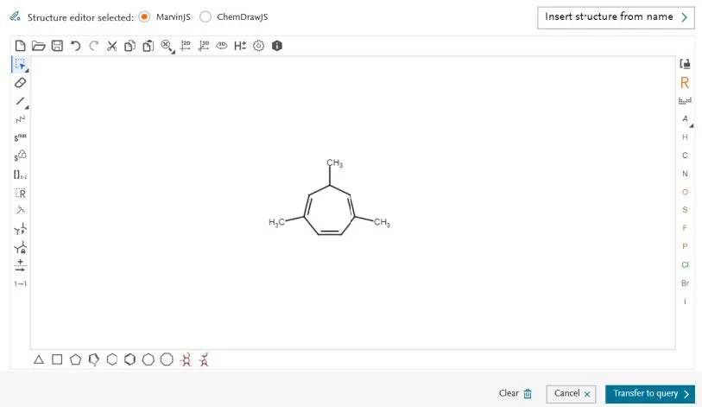Image resolution: width=702 pixels, height=407 pixels.
Task: Open a structure file
Action: [x=39, y=46]
